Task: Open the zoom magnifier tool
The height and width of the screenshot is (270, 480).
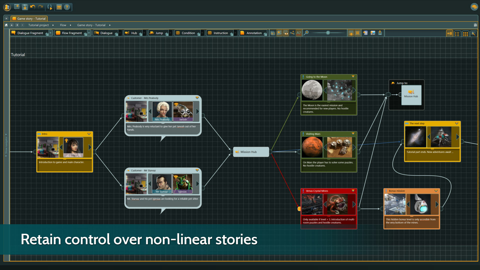Action: [306, 33]
